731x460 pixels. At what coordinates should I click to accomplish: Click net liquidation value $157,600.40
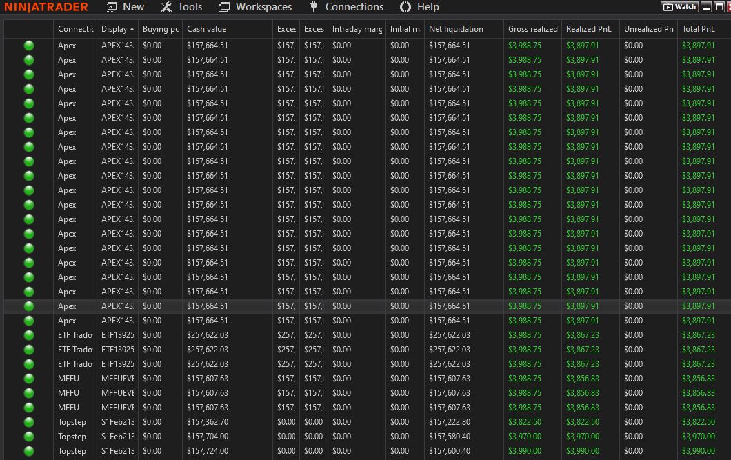(450, 451)
